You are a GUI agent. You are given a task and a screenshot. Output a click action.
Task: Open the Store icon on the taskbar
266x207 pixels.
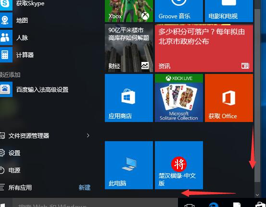(x=260, y=204)
